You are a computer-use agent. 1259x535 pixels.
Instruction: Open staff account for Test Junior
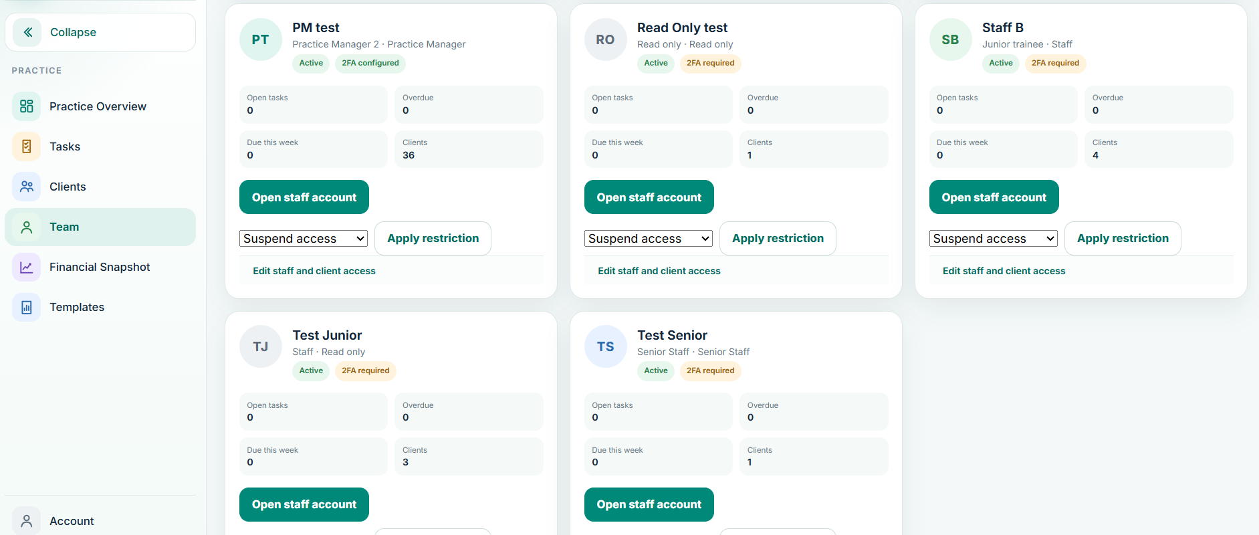304,504
